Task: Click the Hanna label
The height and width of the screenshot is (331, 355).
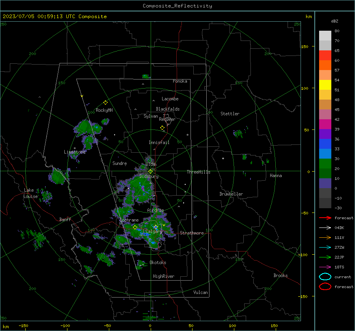Action: click(x=276, y=176)
